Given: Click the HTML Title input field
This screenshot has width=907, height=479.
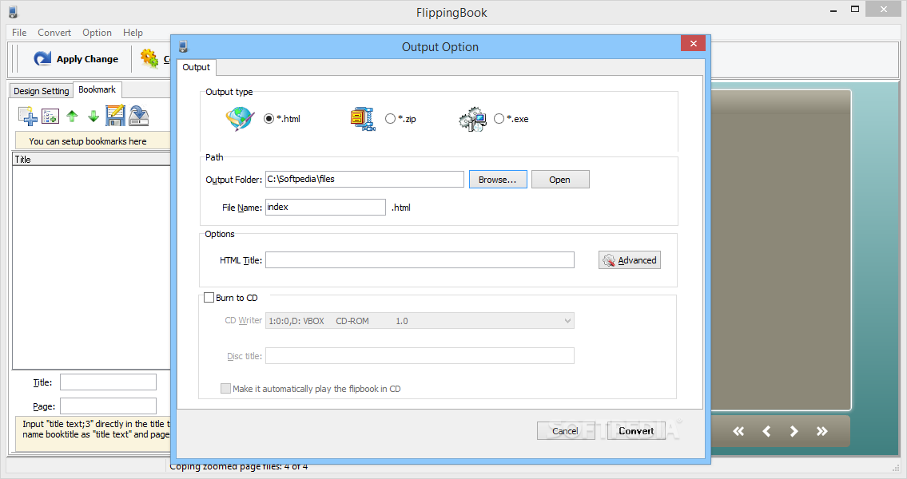Looking at the screenshot, I should (420, 260).
